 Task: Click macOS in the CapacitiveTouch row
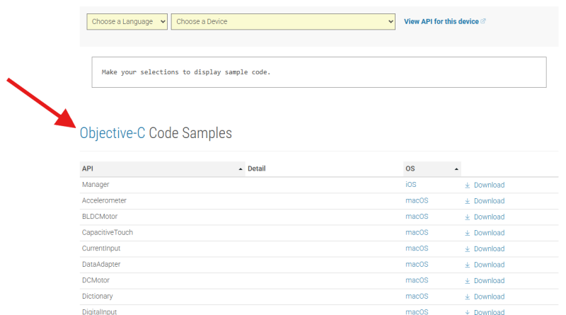pyautogui.click(x=417, y=232)
